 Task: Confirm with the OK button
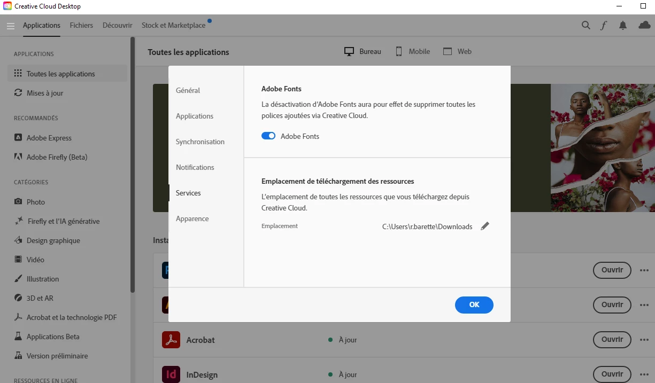[474, 304]
